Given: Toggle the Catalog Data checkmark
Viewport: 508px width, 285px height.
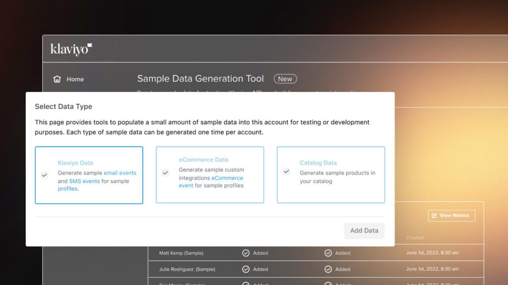Looking at the screenshot, I should pyautogui.click(x=286, y=171).
